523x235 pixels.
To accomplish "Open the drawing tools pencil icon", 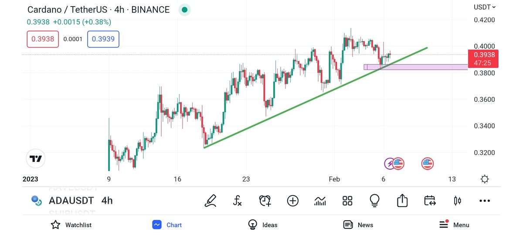I will point(211,201).
